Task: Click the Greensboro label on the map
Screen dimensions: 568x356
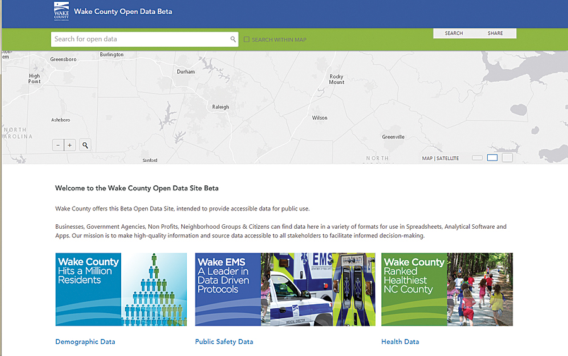Action: coord(63,59)
